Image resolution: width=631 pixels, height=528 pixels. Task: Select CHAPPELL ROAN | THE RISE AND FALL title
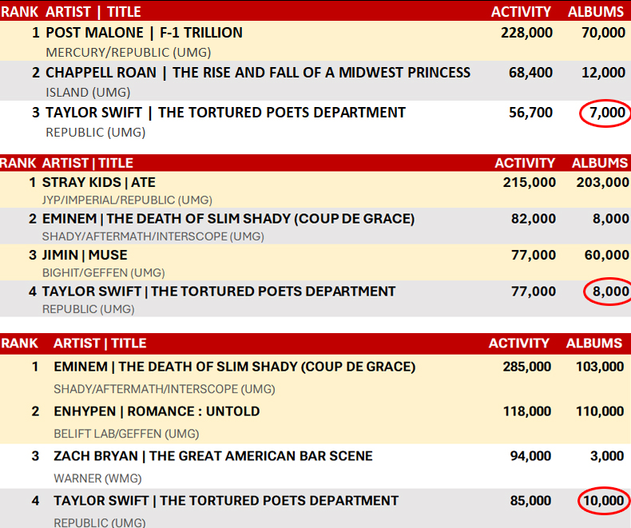click(258, 73)
